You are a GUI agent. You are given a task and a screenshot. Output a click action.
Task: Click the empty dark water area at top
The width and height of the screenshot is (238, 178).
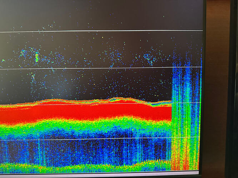click(x=100, y=14)
